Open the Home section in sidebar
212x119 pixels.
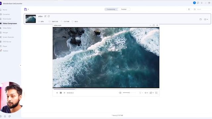[5, 10]
